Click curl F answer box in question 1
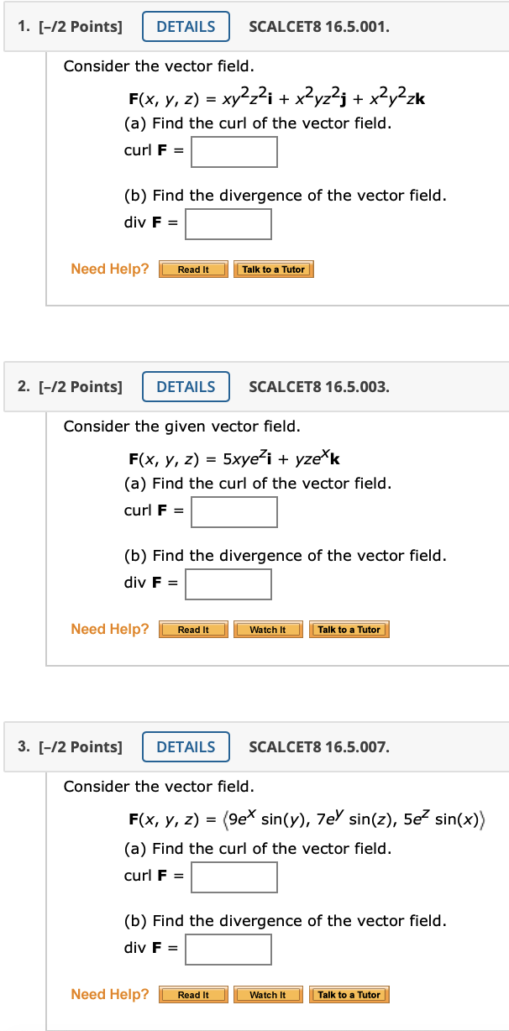Image resolution: width=509 pixels, height=1031 pixels. tap(234, 152)
